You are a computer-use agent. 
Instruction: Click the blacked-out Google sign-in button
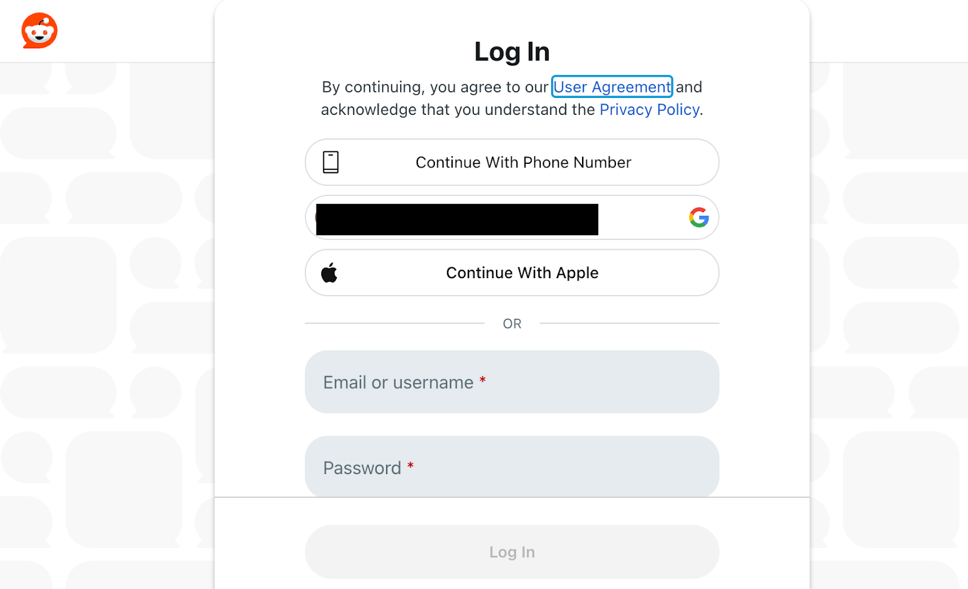[x=457, y=219]
